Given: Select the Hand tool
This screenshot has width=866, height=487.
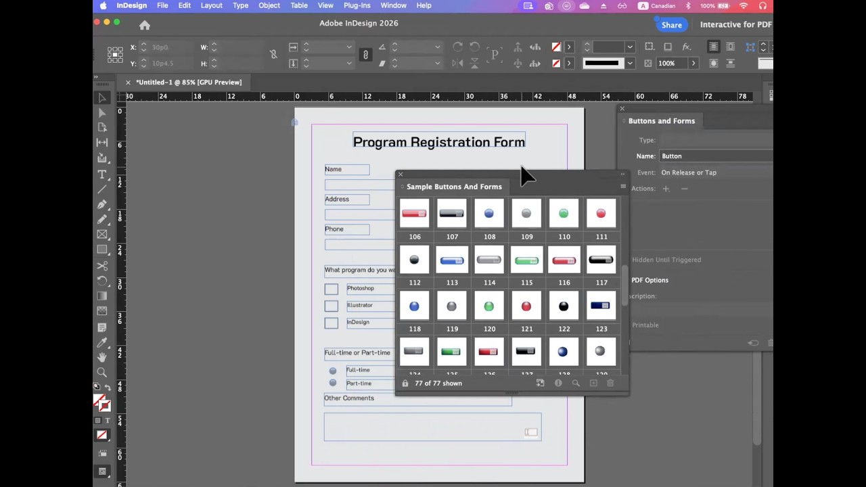Looking at the screenshot, I should coord(102,357).
